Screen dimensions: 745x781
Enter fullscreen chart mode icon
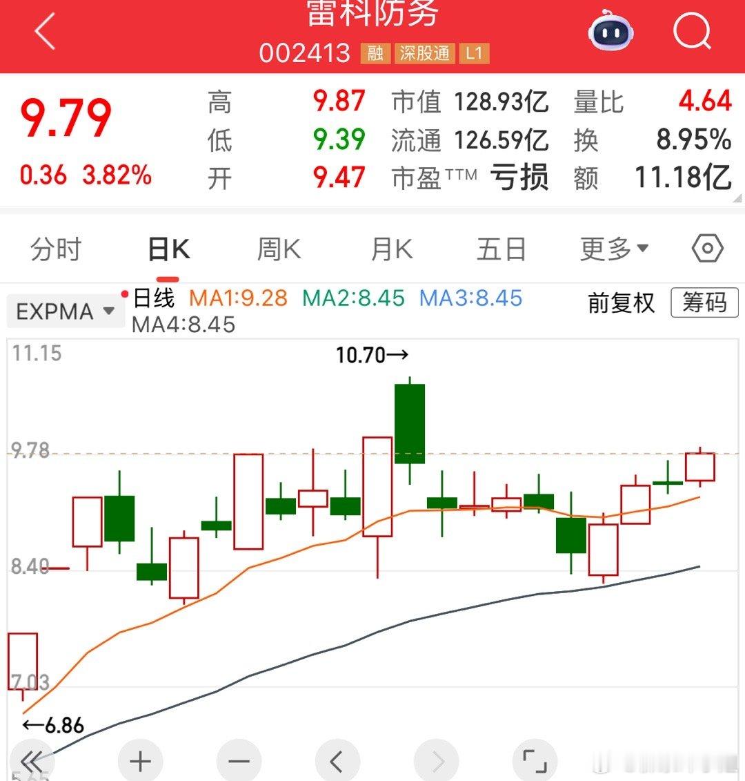coord(535,761)
